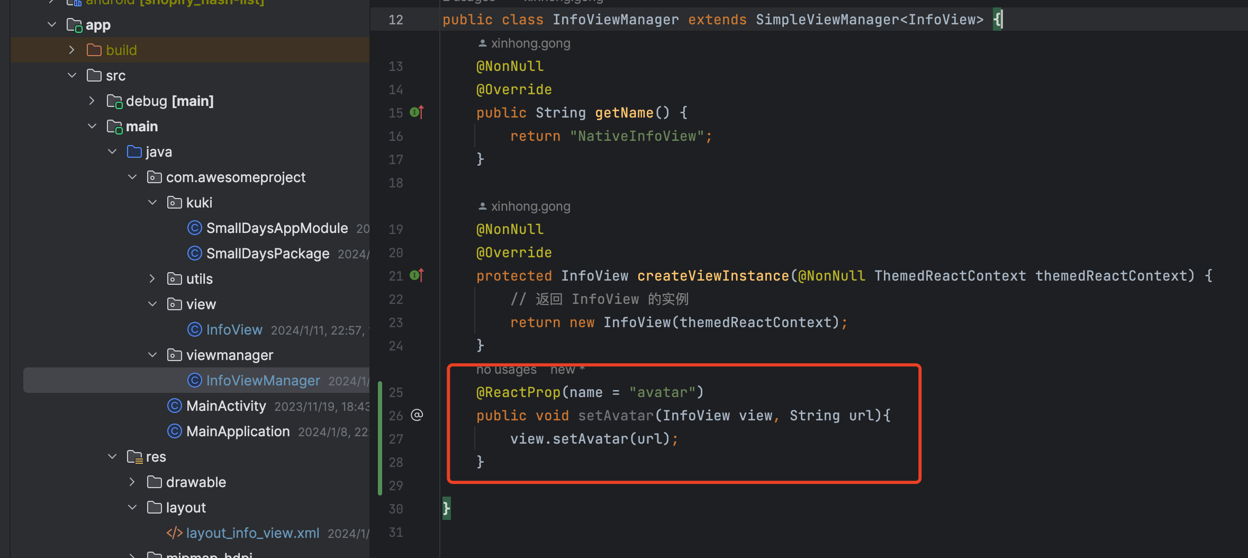Image resolution: width=1248 pixels, height=558 pixels.
Task: Click the setAvatar method declaration
Action: pos(616,416)
